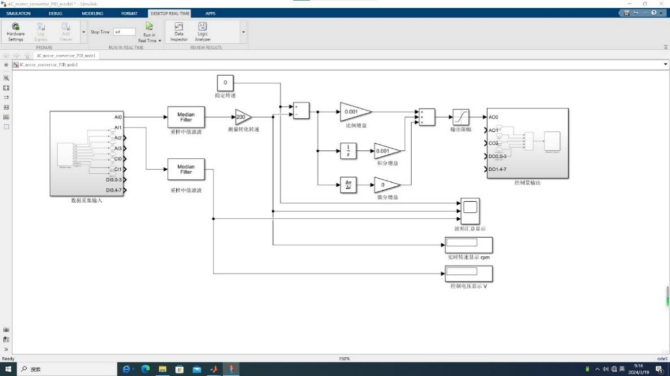670x376 pixels.
Task: Open Microsoft Edge from the taskbar
Action: 145,369
